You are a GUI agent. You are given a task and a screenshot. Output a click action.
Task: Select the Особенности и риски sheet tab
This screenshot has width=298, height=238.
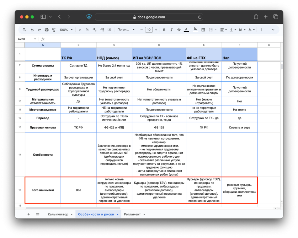96,214
